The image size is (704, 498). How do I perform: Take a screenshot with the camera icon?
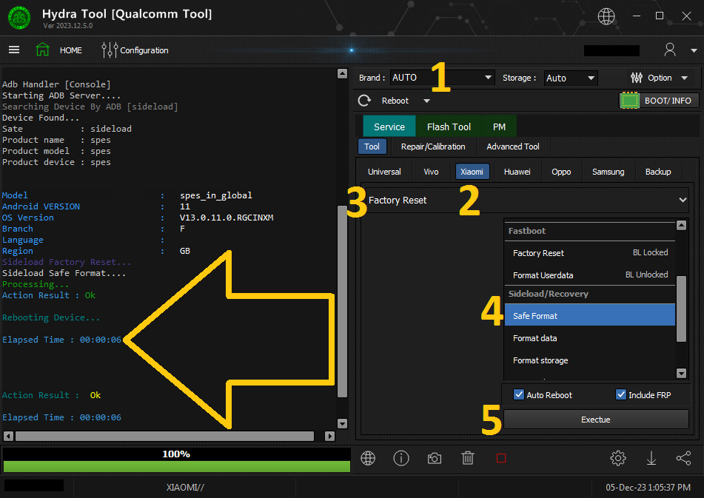click(x=435, y=458)
